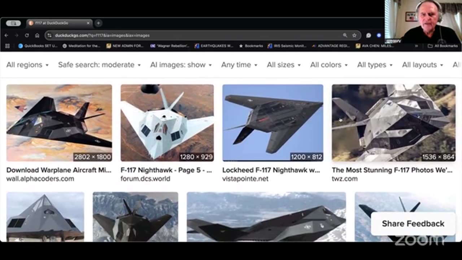The height and width of the screenshot is (260, 462).
Task: Click 'The Most Stunning F-117 Photos' title
Action: click(392, 170)
